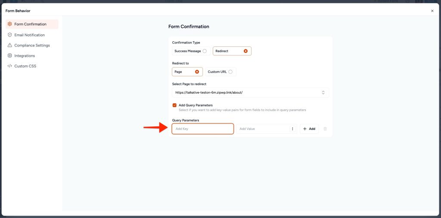Close the Form Behavior dialog
Screen dimensions: 441x218
[x=432, y=11]
